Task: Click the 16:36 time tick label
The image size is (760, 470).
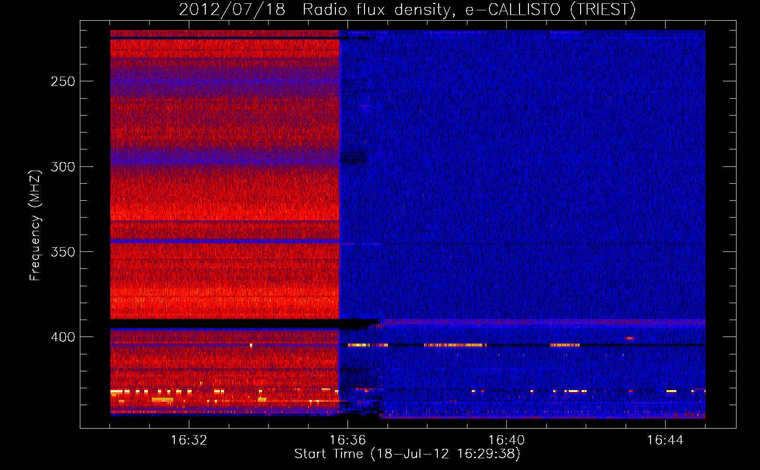Action: click(x=348, y=440)
